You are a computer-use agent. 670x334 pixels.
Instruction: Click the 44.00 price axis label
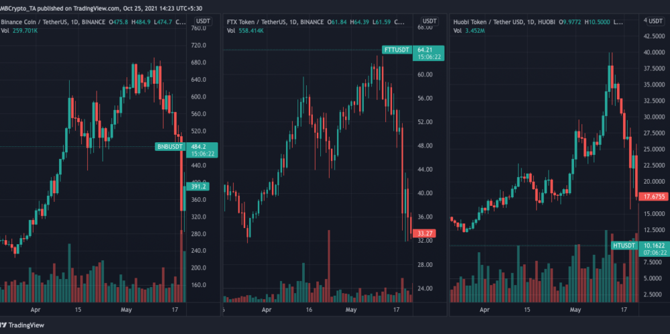click(x=425, y=170)
